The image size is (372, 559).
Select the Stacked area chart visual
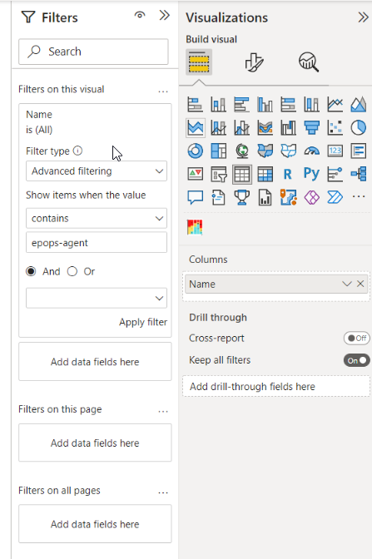195,127
